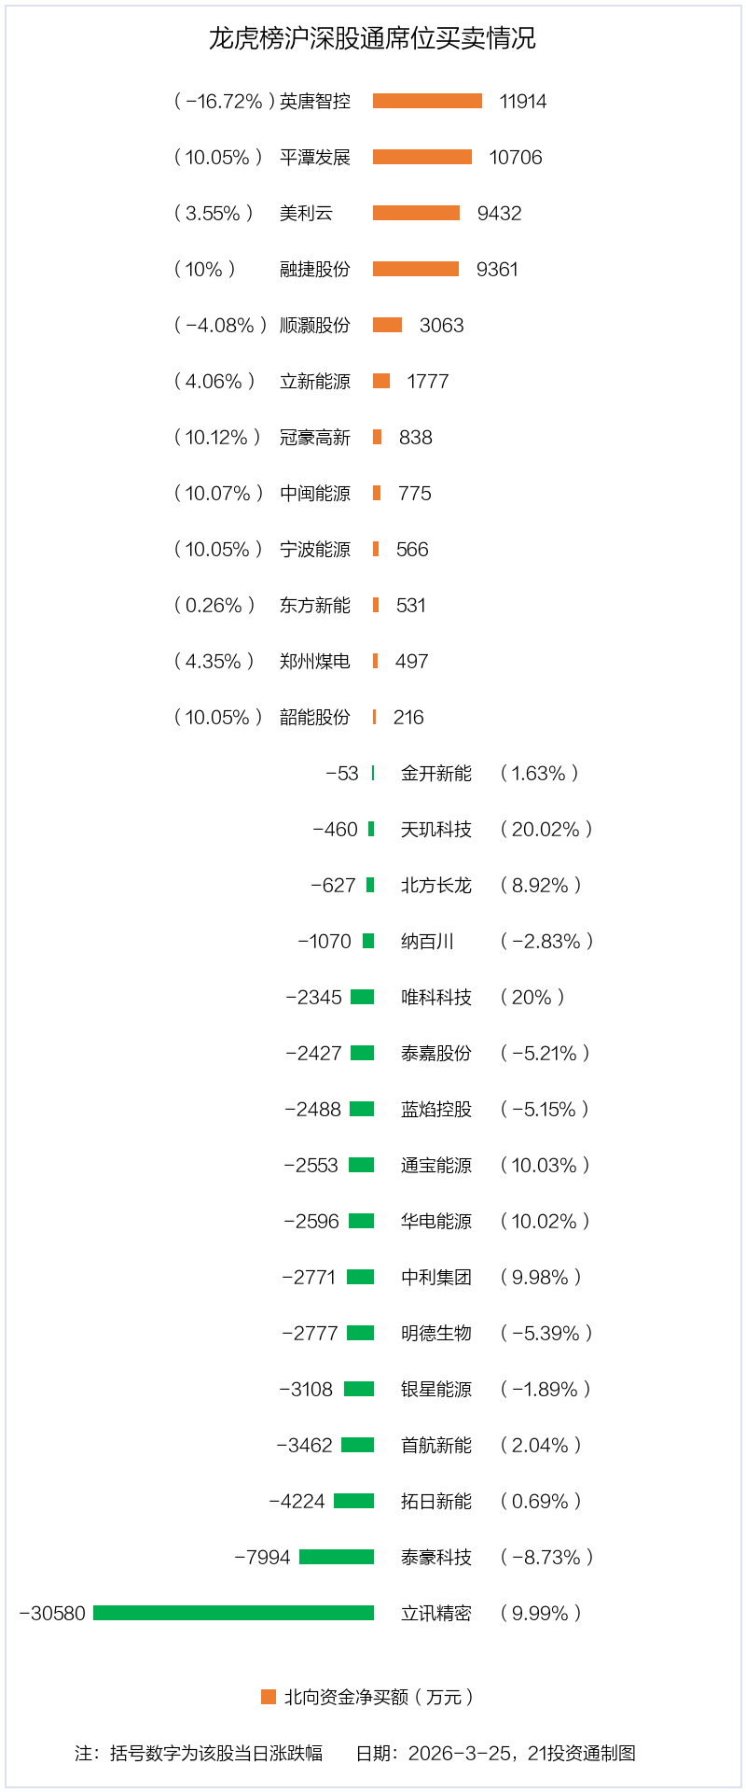The image size is (746, 1792).
Task: Select the value label 11914
Action: (523, 101)
